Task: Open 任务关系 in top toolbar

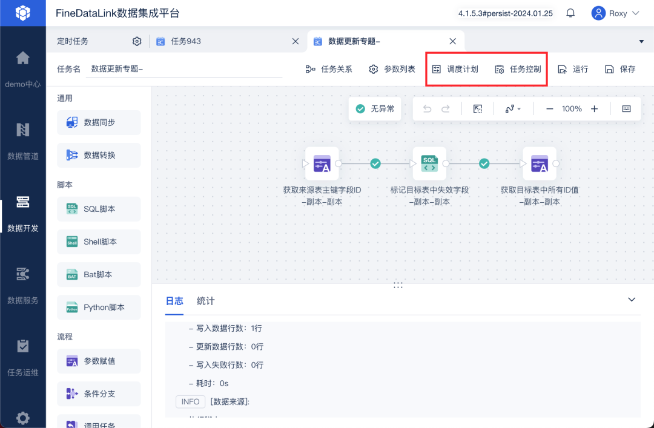Action: 329,69
